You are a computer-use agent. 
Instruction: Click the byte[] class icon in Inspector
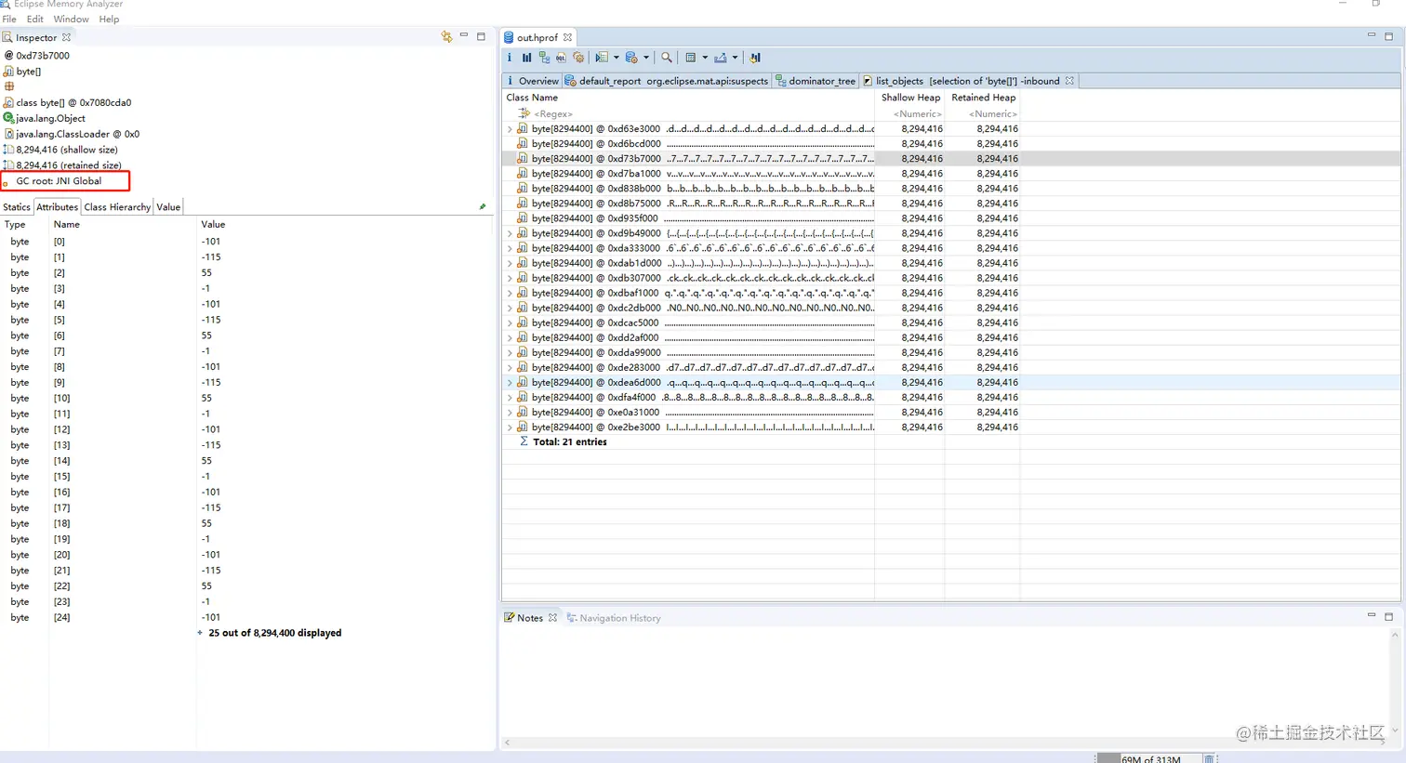9,71
